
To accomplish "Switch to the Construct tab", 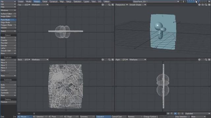I will click(53, 2).
